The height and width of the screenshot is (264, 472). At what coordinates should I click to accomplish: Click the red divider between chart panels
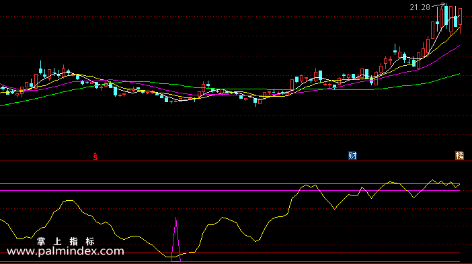(236, 161)
